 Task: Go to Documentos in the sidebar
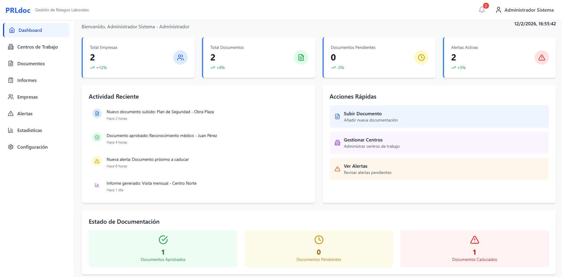point(31,63)
